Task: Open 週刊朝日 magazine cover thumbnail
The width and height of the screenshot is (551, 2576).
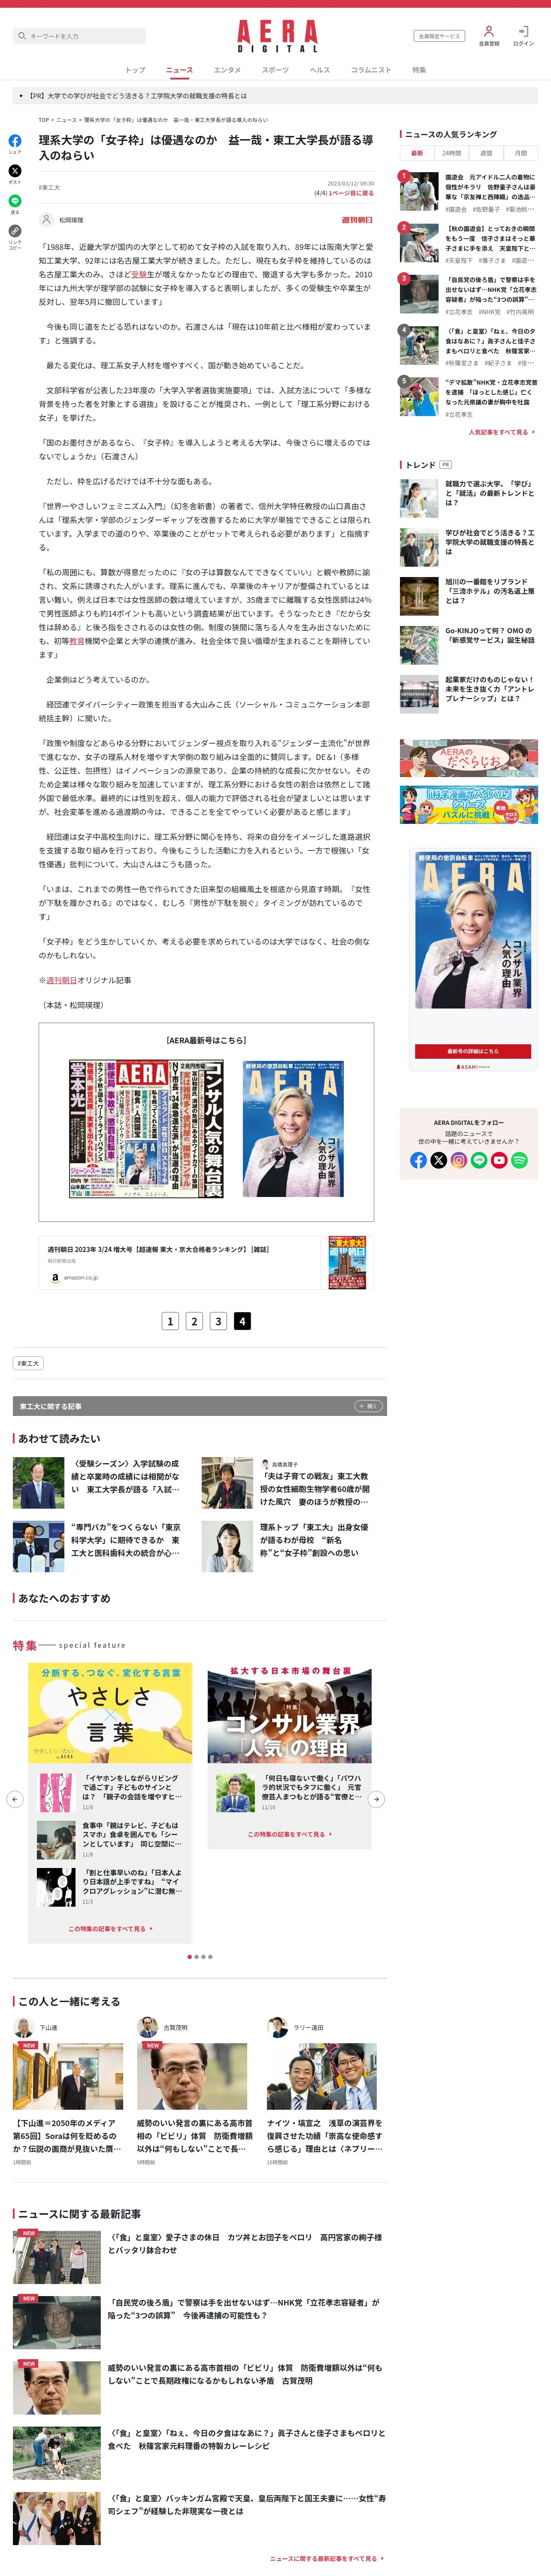Action: coord(347,1262)
